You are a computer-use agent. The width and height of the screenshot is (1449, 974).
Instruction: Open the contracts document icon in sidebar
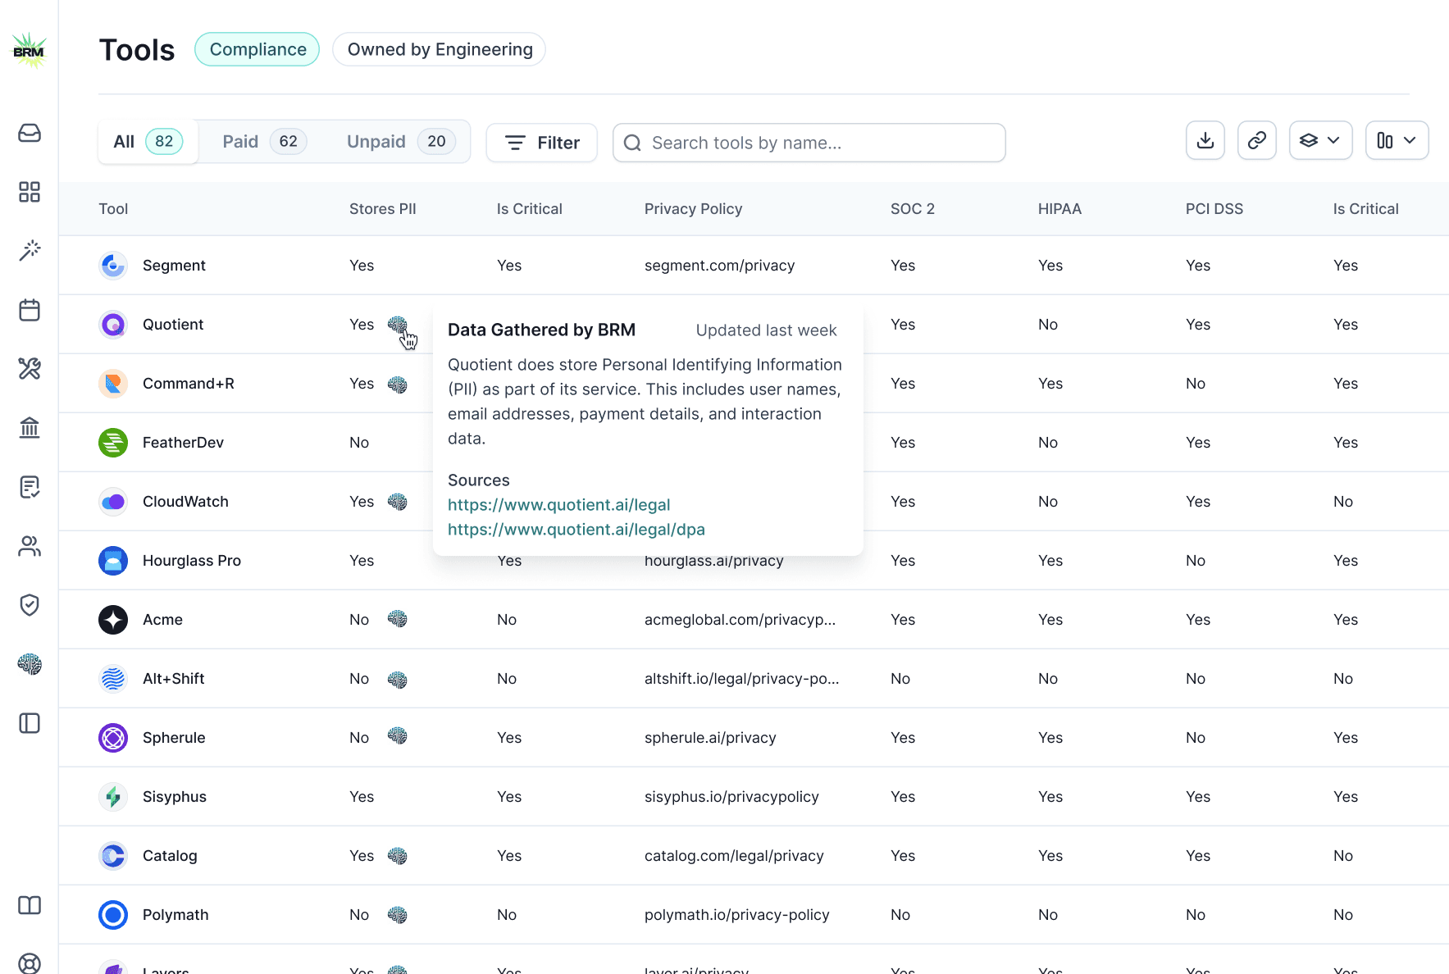coord(30,487)
